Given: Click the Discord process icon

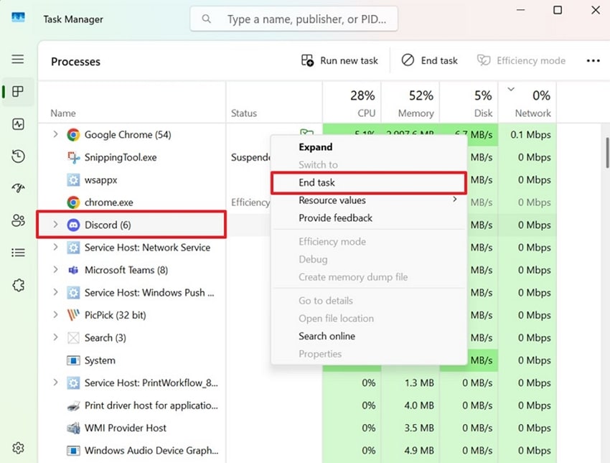Looking at the screenshot, I should tap(73, 225).
